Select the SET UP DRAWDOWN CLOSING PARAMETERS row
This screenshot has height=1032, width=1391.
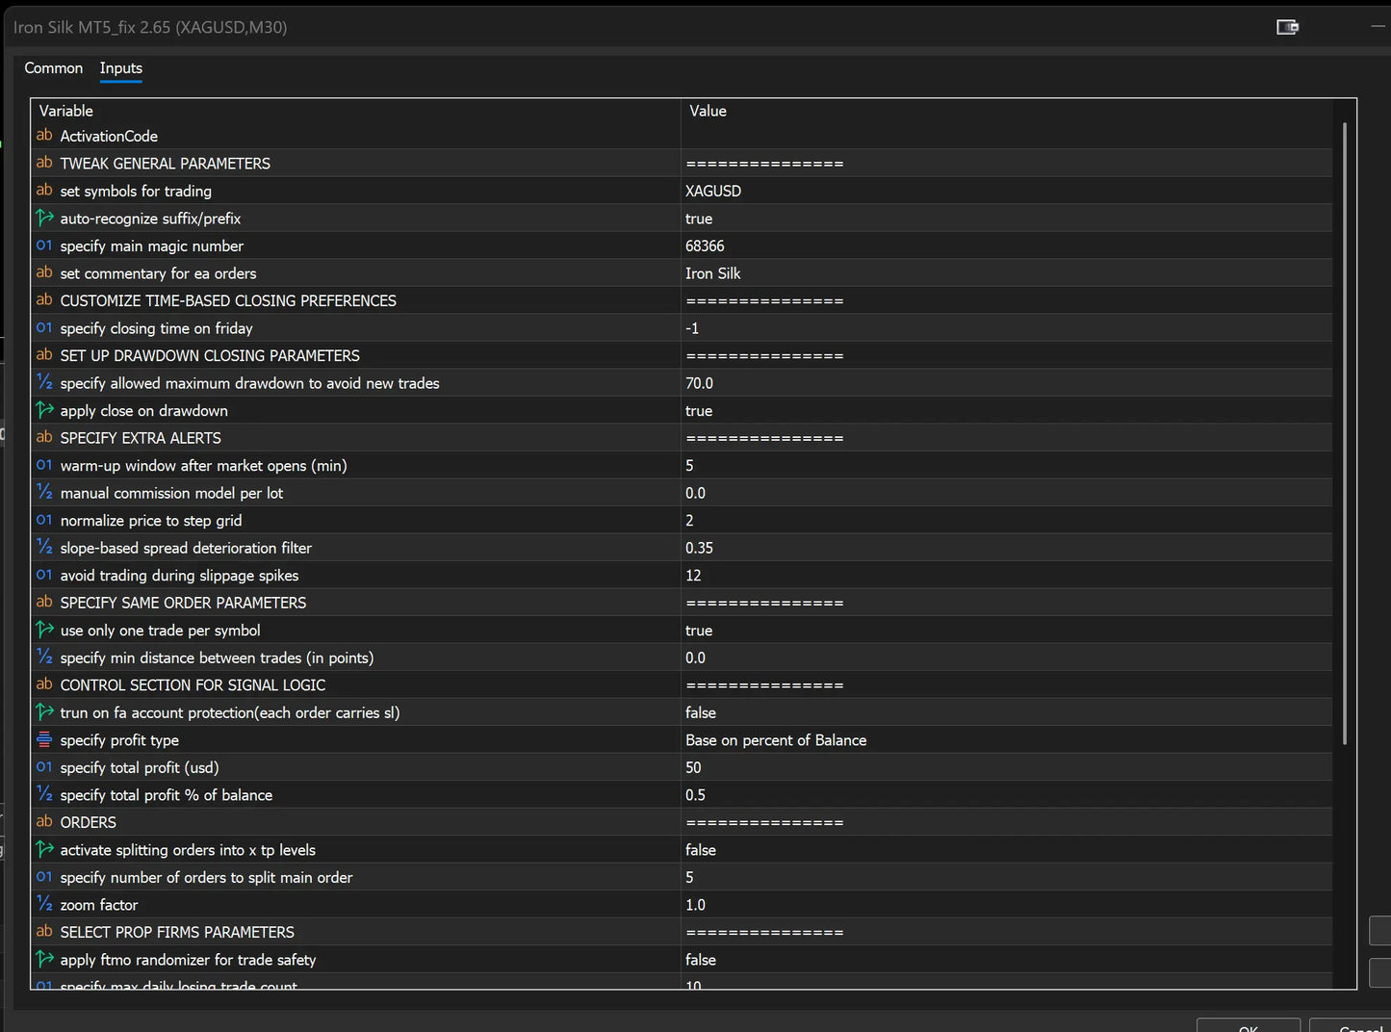tap(683, 355)
